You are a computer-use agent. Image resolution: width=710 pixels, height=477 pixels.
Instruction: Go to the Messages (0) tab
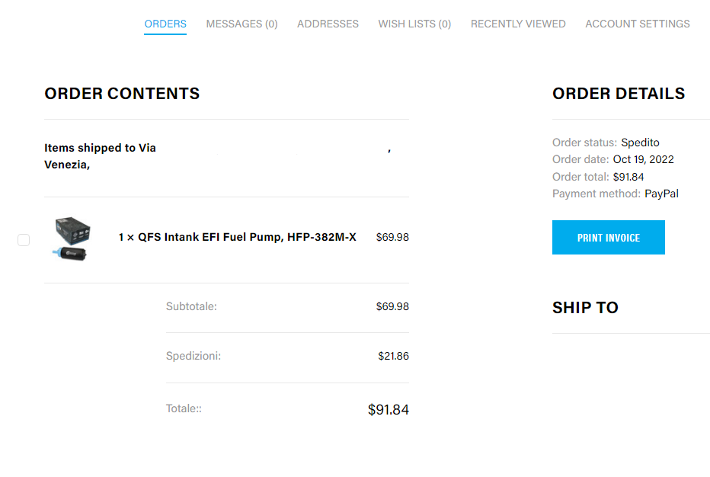pos(241,24)
